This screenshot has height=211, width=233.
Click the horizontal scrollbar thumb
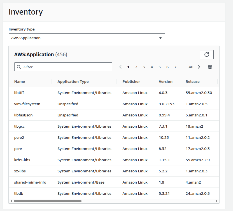point(48,201)
